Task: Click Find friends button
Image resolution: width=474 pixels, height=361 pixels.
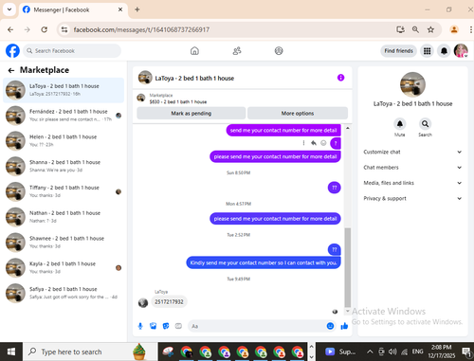Action: (x=399, y=51)
